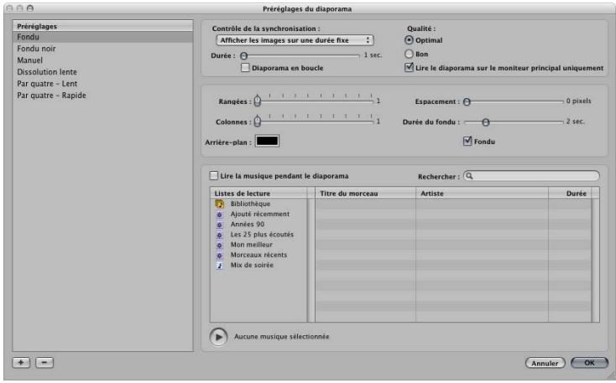Select the Bibliothèque playlist name

250,204
